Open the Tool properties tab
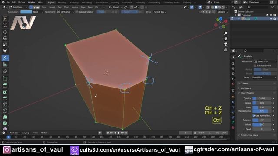Image resolution: width=278 pixels, height=156 pixels. (x=233, y=57)
